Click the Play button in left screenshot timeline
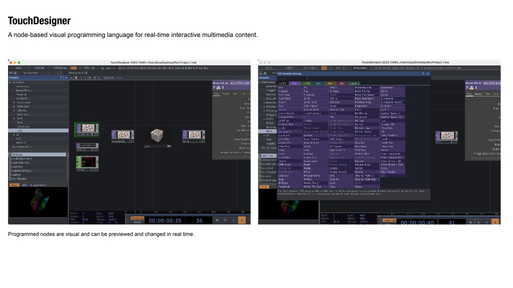 [242, 220]
